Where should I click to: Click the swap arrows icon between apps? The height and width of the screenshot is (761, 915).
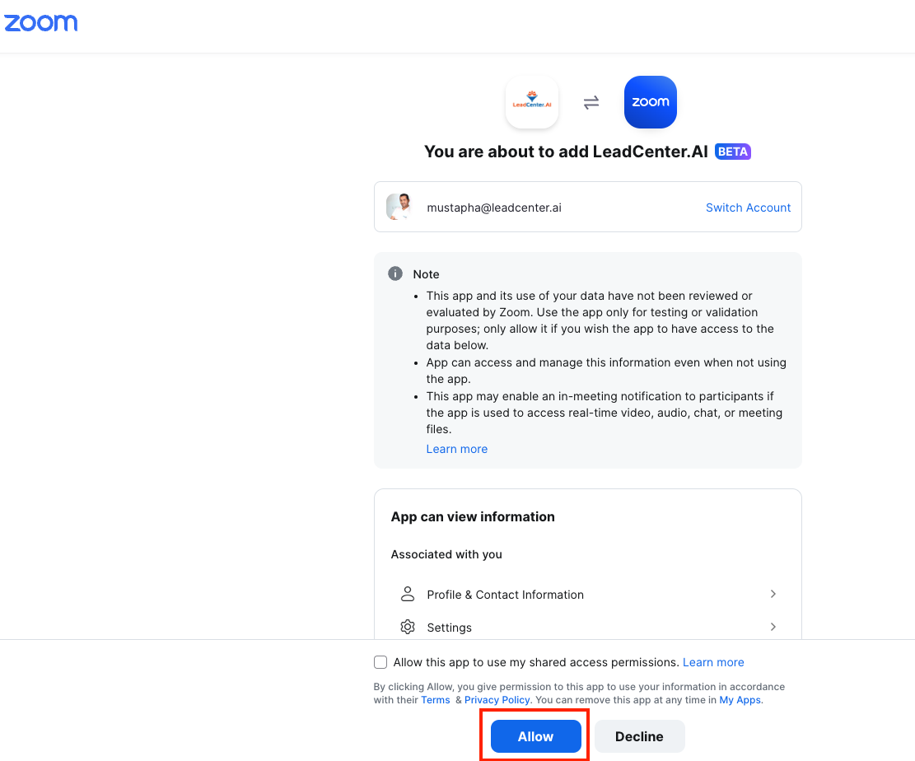[591, 103]
